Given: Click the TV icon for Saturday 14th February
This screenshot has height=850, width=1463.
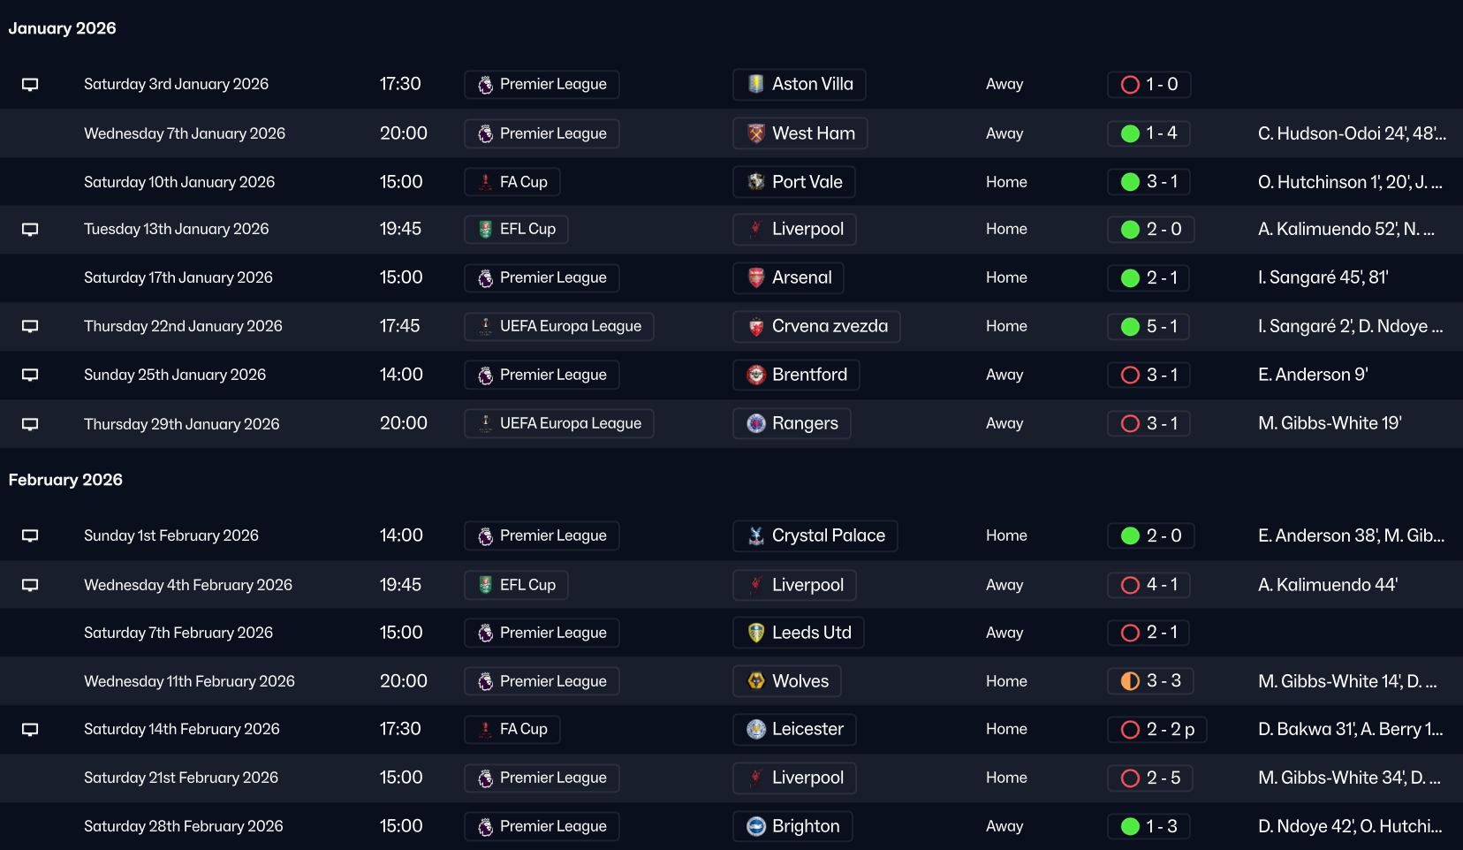Looking at the screenshot, I should [x=30, y=730].
